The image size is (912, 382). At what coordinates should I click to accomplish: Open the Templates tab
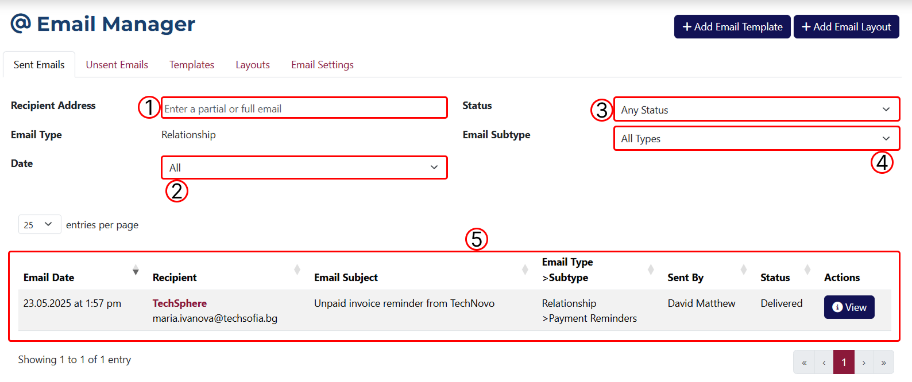(192, 65)
